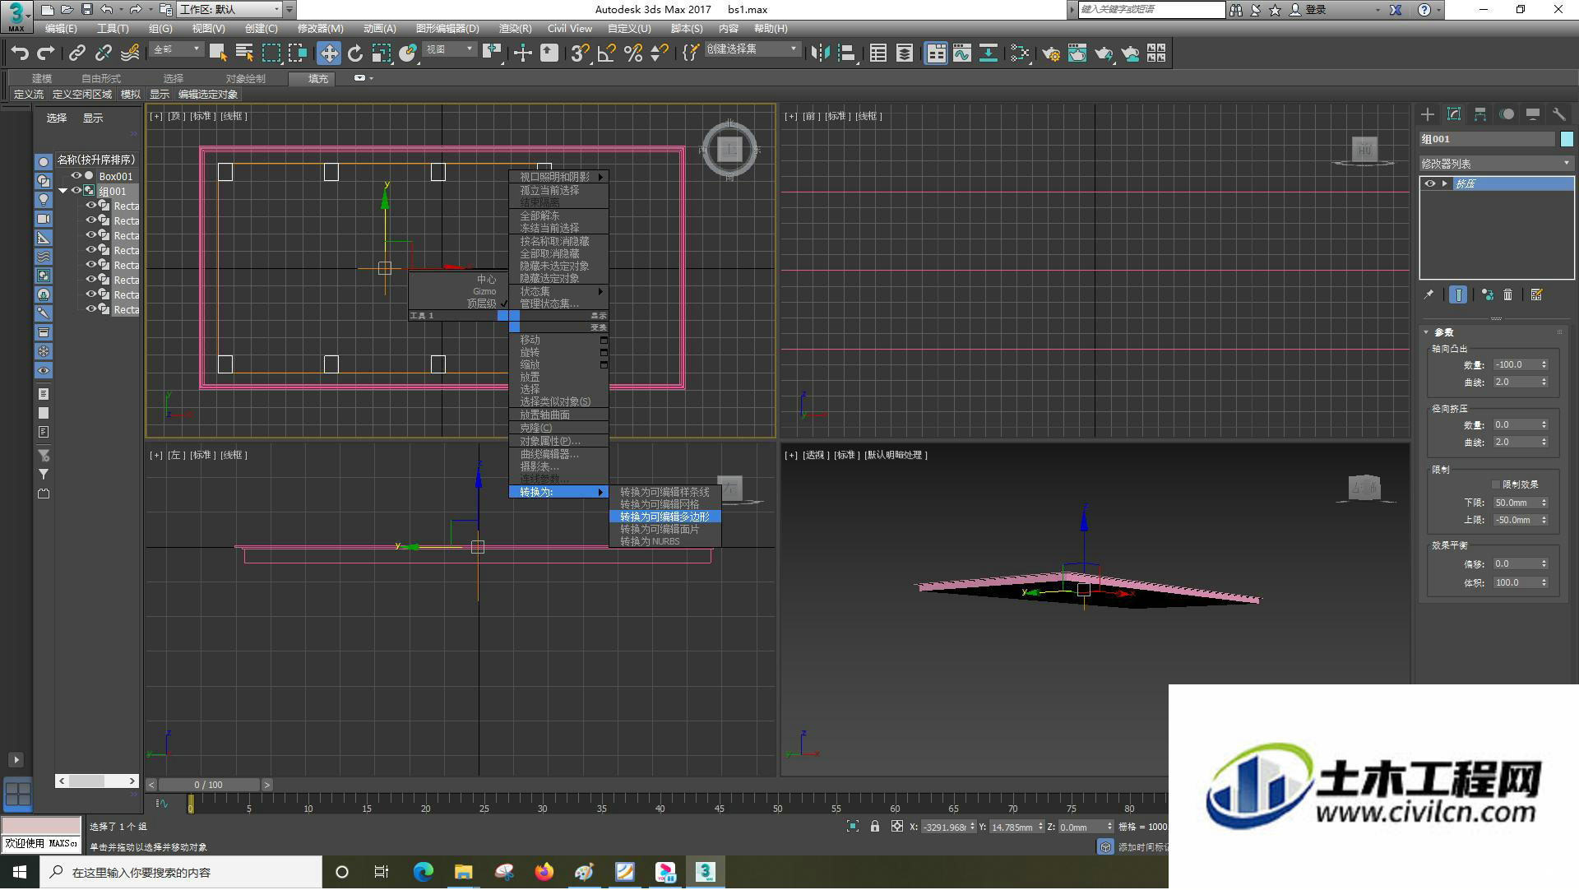Open Render Setup teapot icon
Viewport: 1579px width, 890px height.
1051,53
